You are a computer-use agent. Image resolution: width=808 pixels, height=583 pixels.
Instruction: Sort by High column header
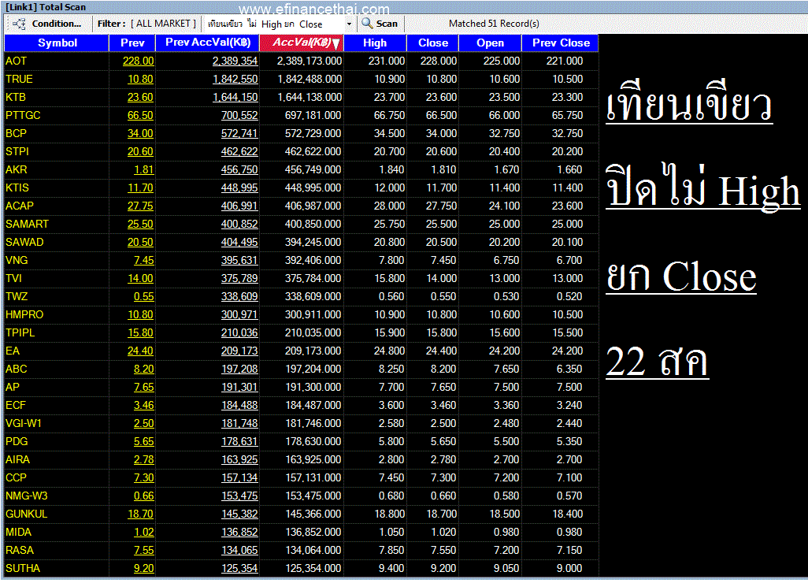375,43
